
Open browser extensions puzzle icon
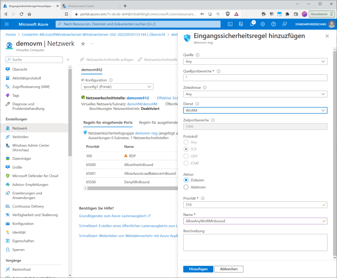287,14
